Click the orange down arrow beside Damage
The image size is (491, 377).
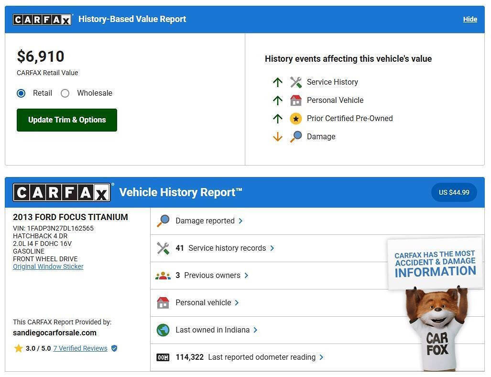click(277, 137)
